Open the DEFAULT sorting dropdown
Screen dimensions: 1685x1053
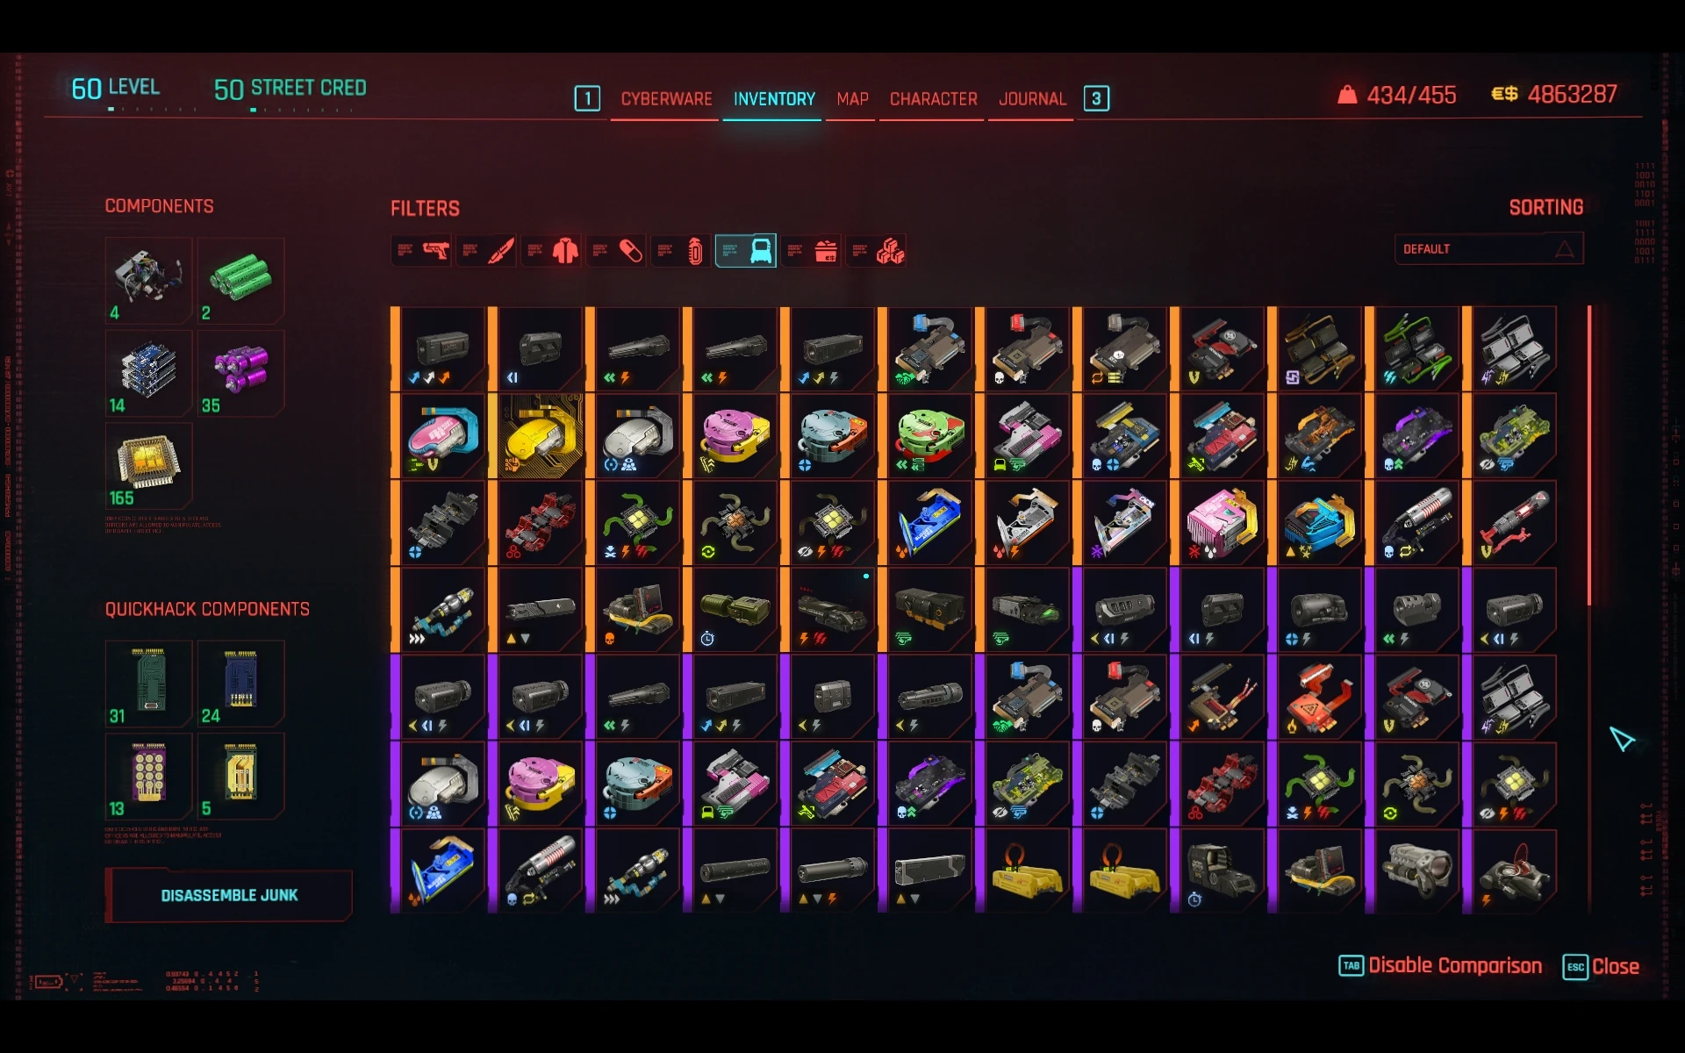[1488, 249]
